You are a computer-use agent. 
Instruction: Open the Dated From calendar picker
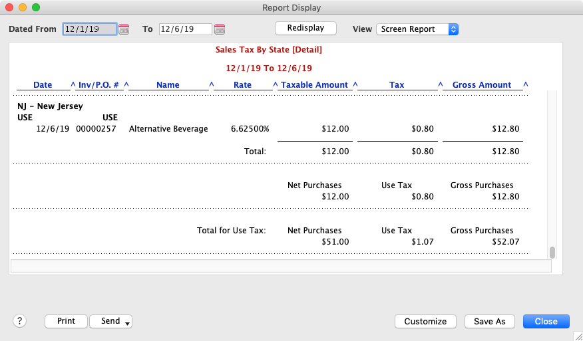point(124,29)
